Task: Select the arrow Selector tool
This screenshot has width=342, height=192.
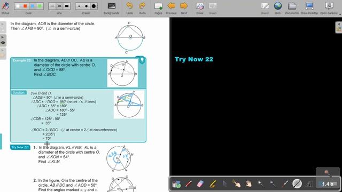Action: (x=224, y=184)
